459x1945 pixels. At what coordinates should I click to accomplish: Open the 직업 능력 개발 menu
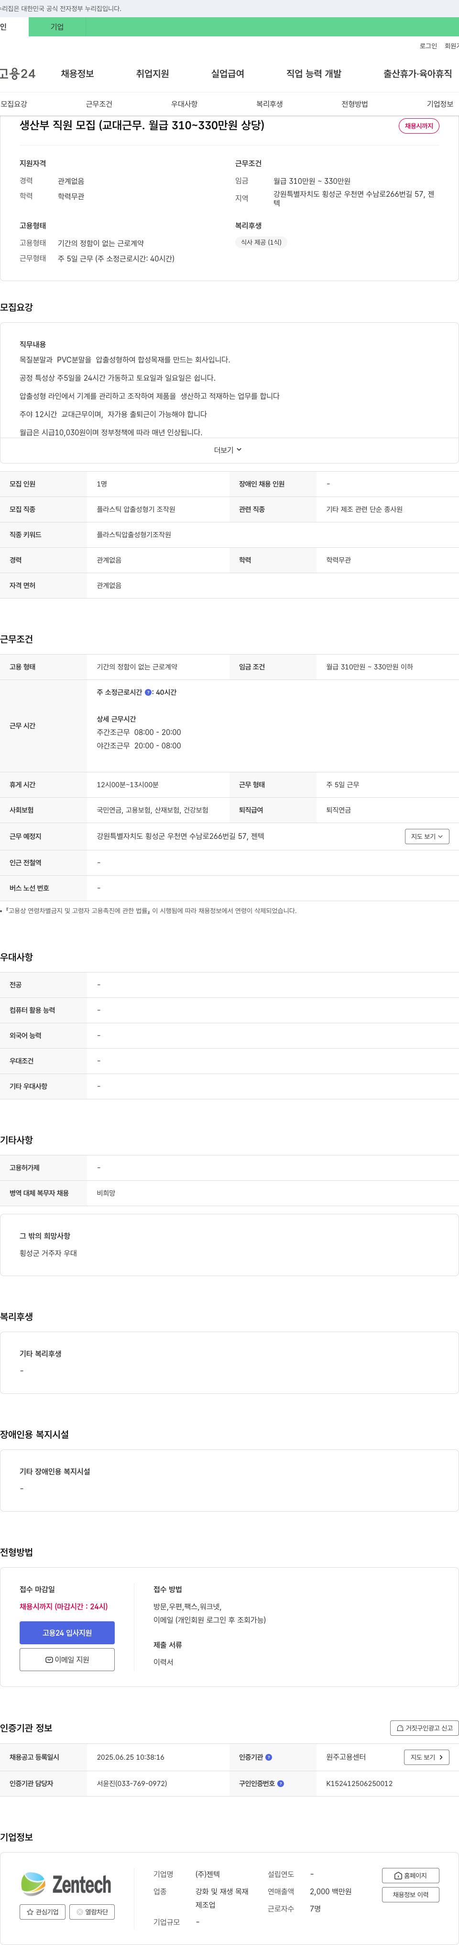tap(314, 73)
